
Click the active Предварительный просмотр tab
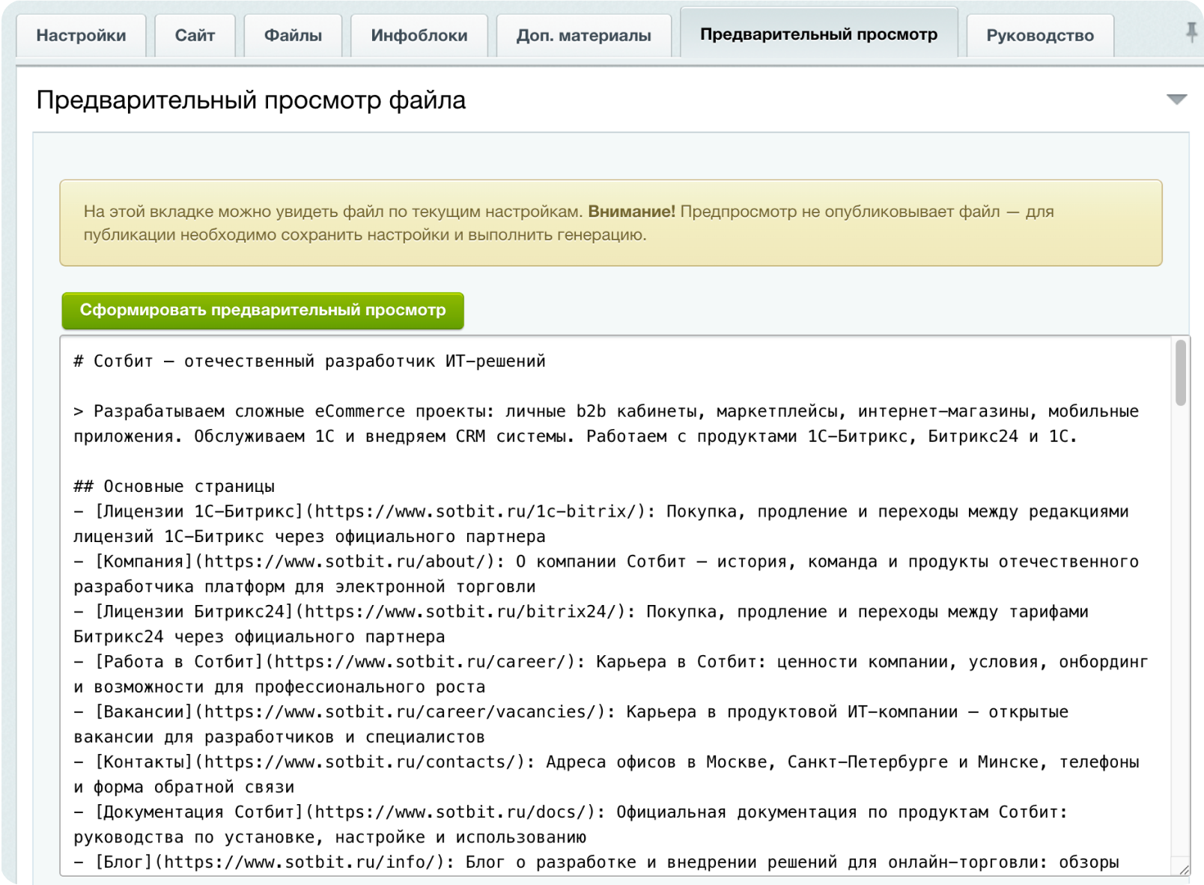[x=818, y=33]
